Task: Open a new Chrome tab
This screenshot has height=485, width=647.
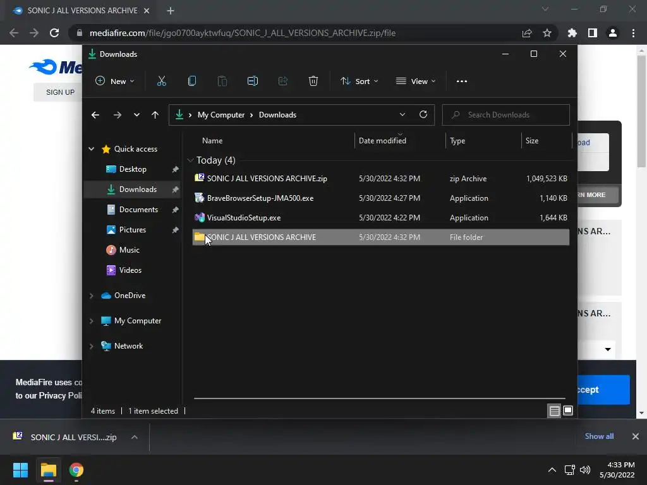Action: pyautogui.click(x=171, y=11)
